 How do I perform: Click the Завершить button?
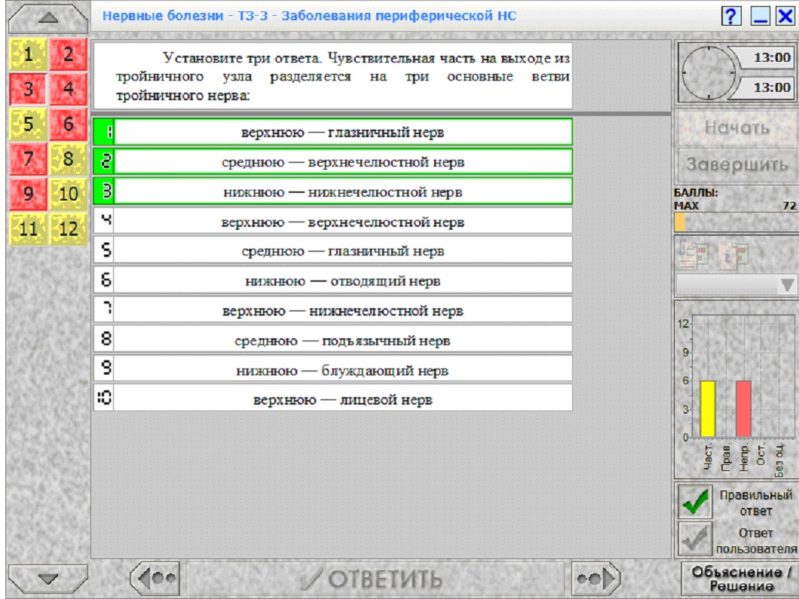pos(737,164)
